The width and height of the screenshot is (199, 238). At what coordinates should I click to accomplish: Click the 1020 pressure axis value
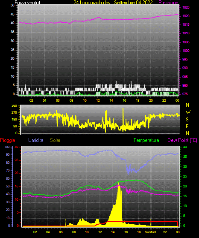coord(186,16)
